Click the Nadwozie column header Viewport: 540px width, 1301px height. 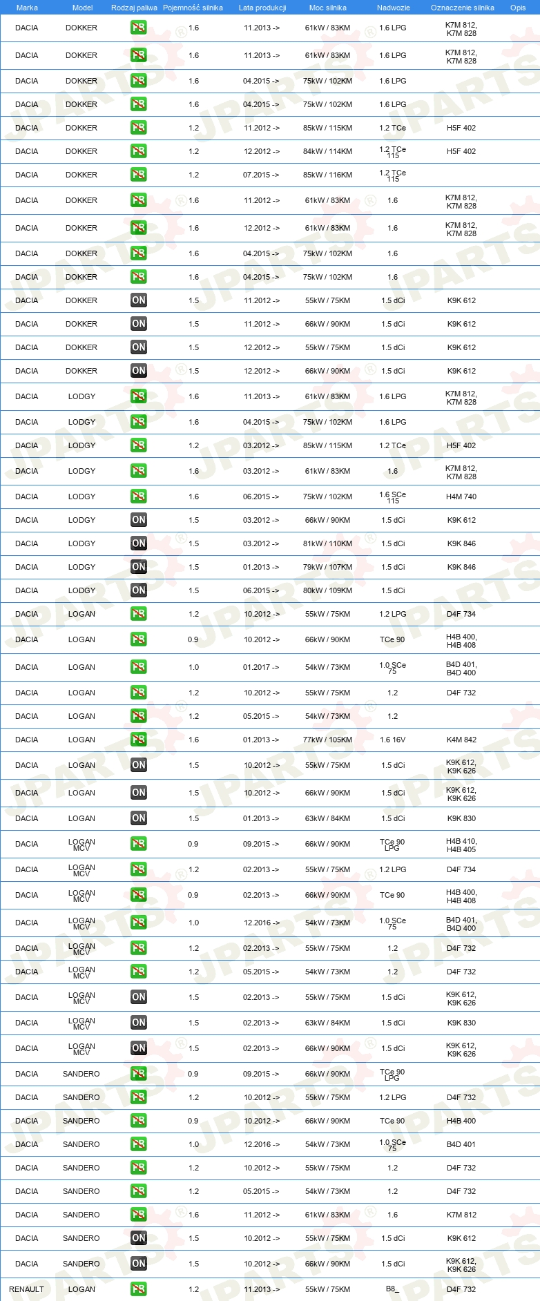394,8
